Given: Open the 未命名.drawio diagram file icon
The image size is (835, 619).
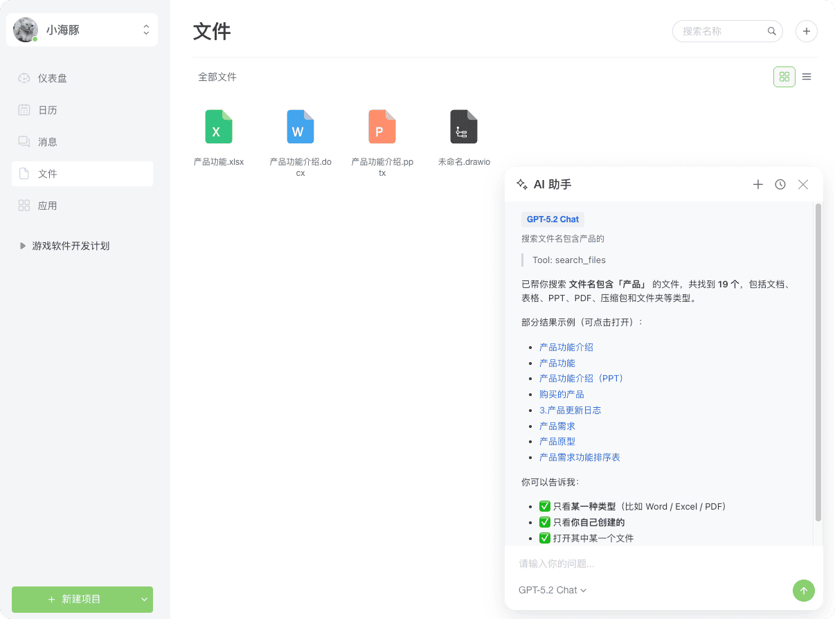Looking at the screenshot, I should (x=464, y=127).
